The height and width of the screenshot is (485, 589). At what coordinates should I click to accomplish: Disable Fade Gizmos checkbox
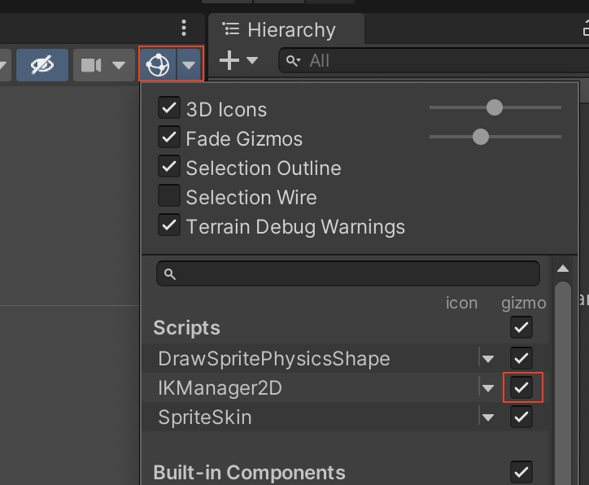pyautogui.click(x=169, y=138)
